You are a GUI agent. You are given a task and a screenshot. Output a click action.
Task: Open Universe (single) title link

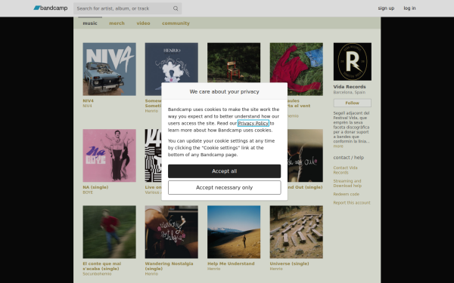[289, 263]
